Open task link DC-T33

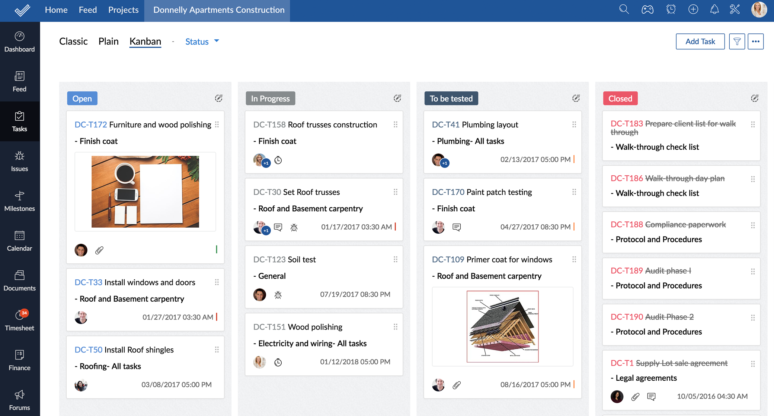tap(88, 282)
